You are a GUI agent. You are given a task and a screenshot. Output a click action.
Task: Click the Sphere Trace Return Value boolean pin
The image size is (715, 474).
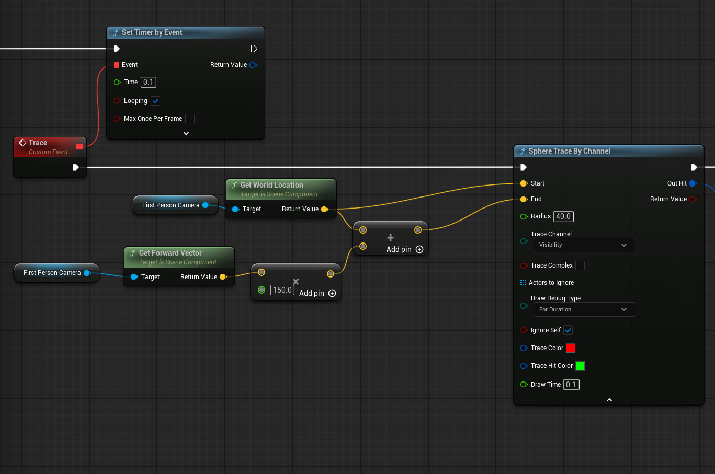point(693,199)
